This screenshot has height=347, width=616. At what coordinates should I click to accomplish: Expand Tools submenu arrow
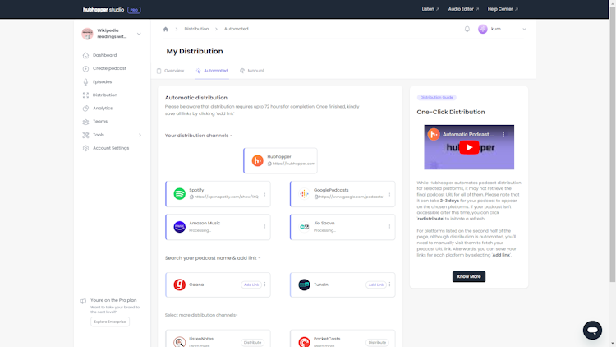[x=140, y=135]
